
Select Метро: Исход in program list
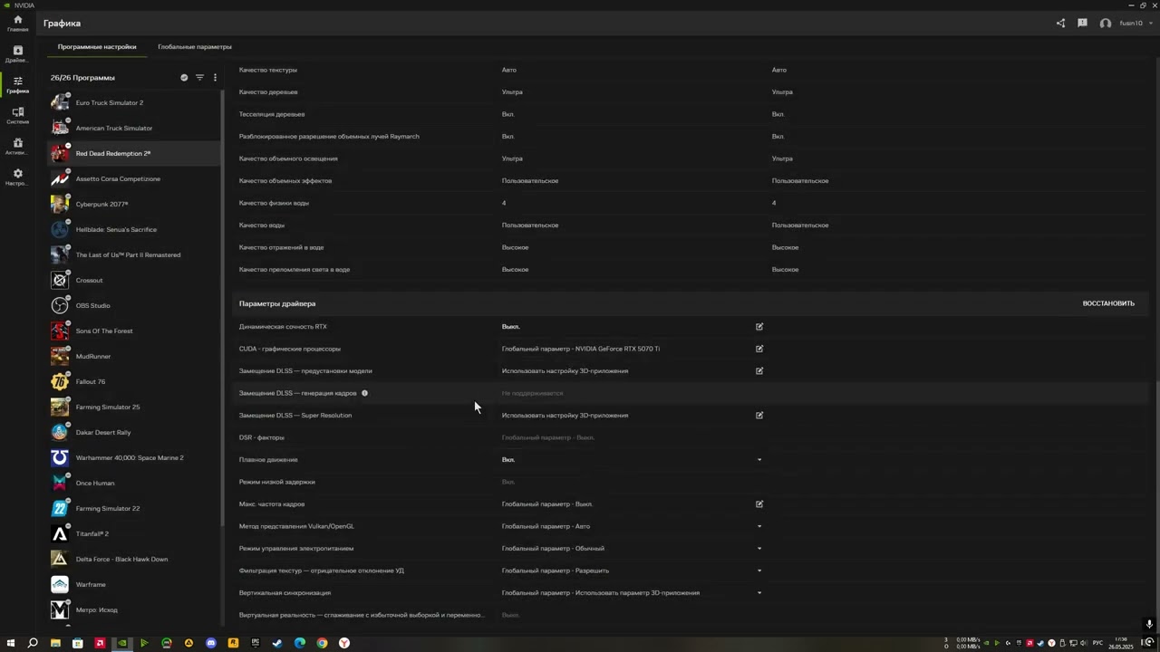click(134, 610)
